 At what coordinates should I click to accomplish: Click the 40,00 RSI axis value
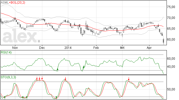(x=171, y=67)
